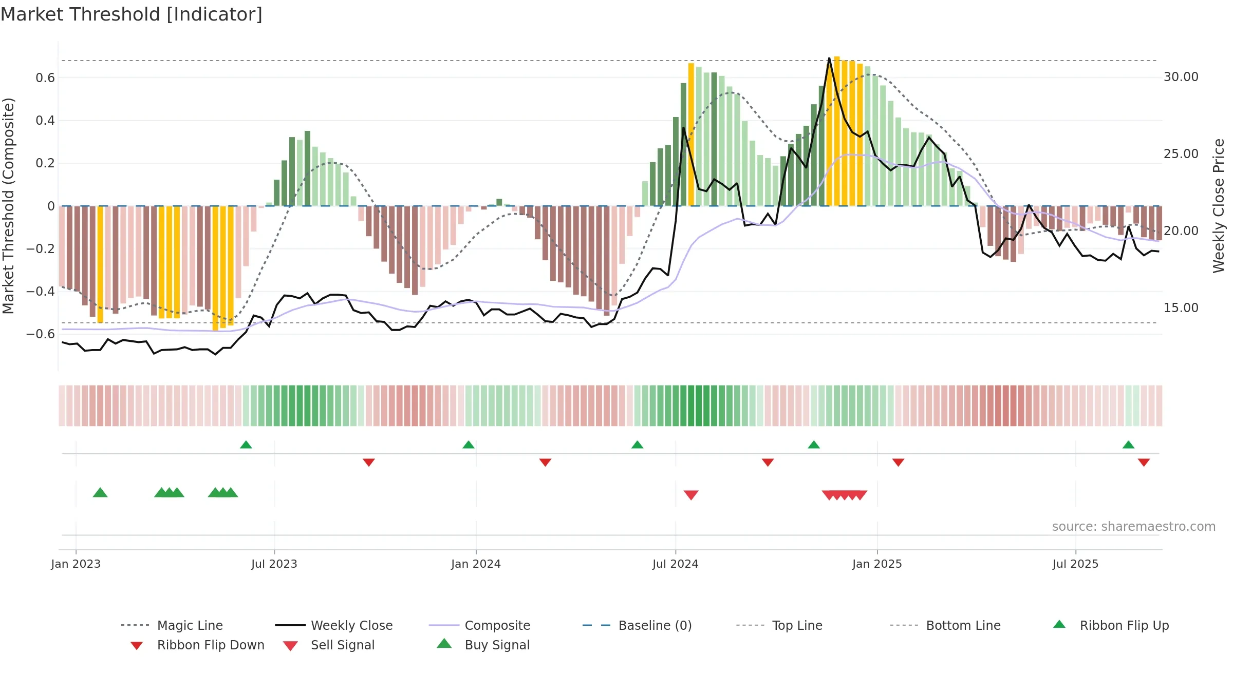
Task: Select the ribbon flip down marker near March 2024
Action: click(x=546, y=463)
